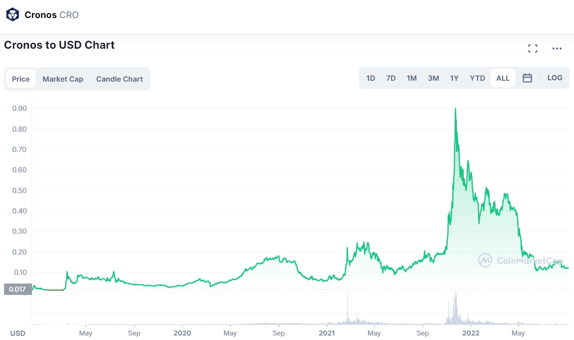Open fullscreen chart view

[533, 49]
